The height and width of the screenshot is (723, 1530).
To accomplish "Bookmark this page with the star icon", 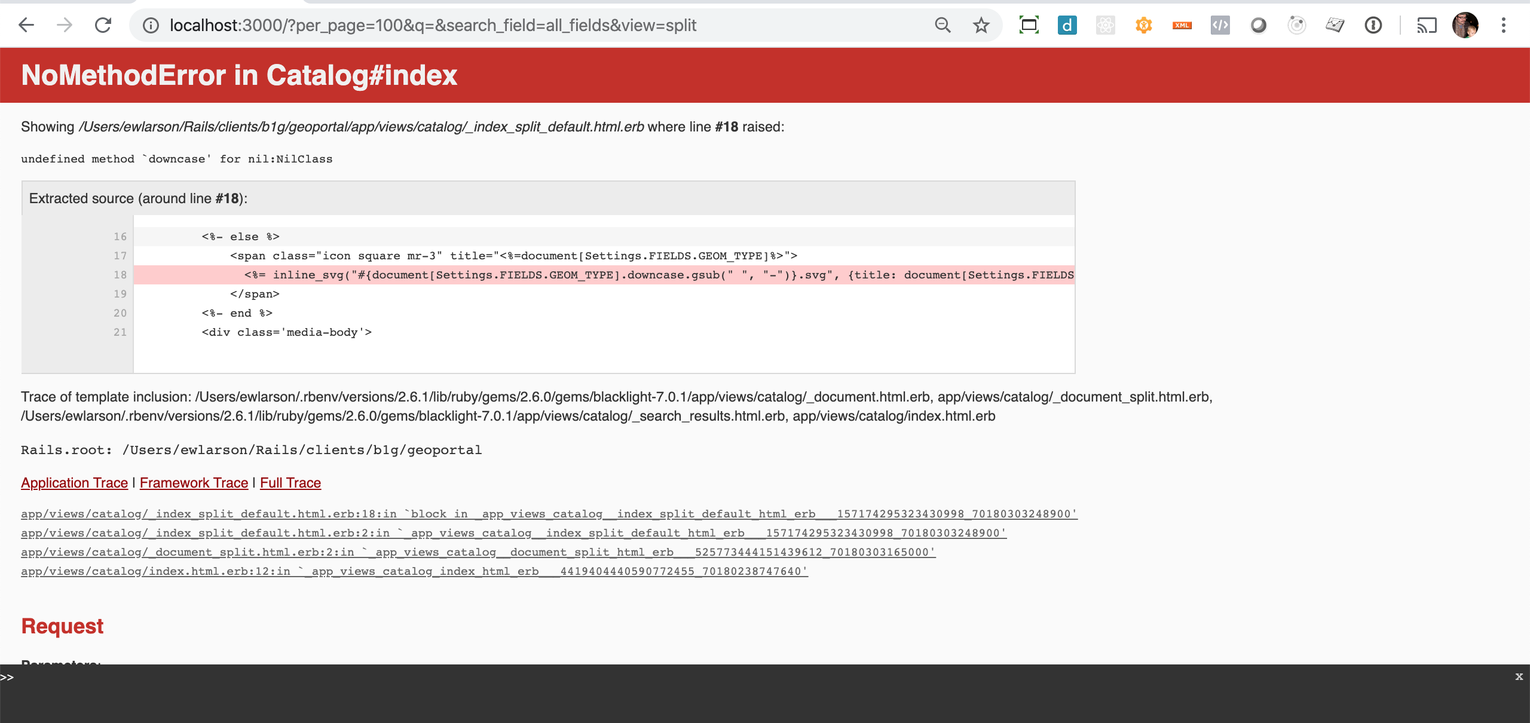I will click(981, 25).
